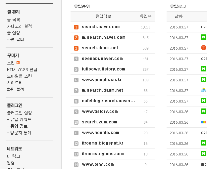Screen dimensions: 207x169
Task: Open 알림 in sidebar
Action: coord(11,163)
